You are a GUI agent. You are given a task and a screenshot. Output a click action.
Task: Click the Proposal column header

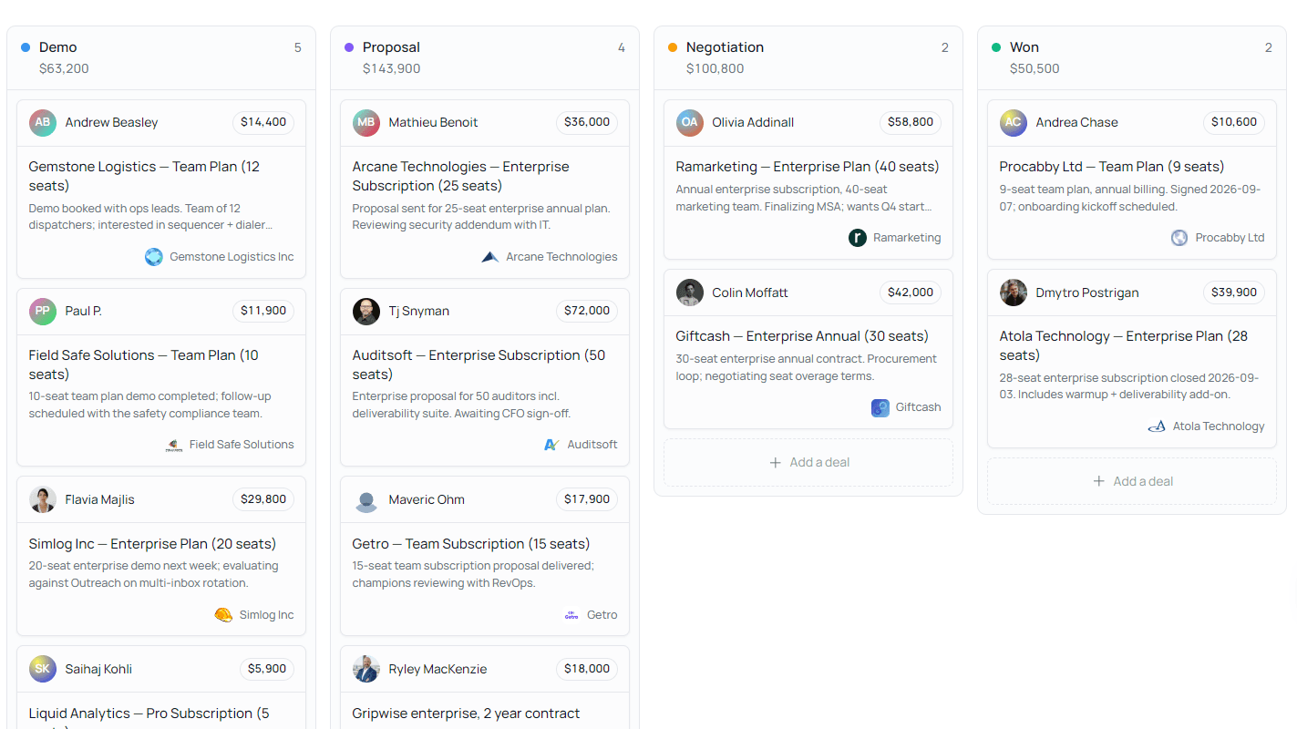[x=485, y=57]
